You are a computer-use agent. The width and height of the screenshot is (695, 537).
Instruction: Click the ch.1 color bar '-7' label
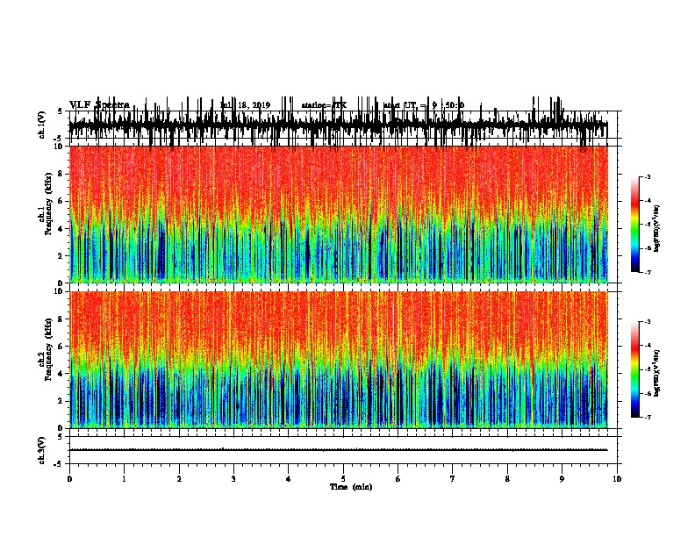[648, 272]
